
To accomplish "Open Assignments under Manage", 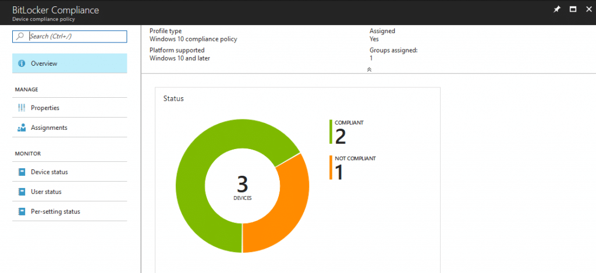I will tap(70, 127).
